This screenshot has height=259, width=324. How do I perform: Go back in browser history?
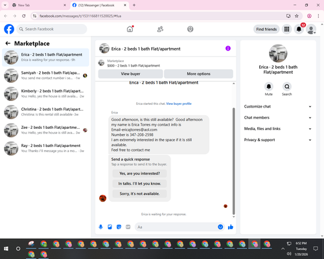(6, 16)
